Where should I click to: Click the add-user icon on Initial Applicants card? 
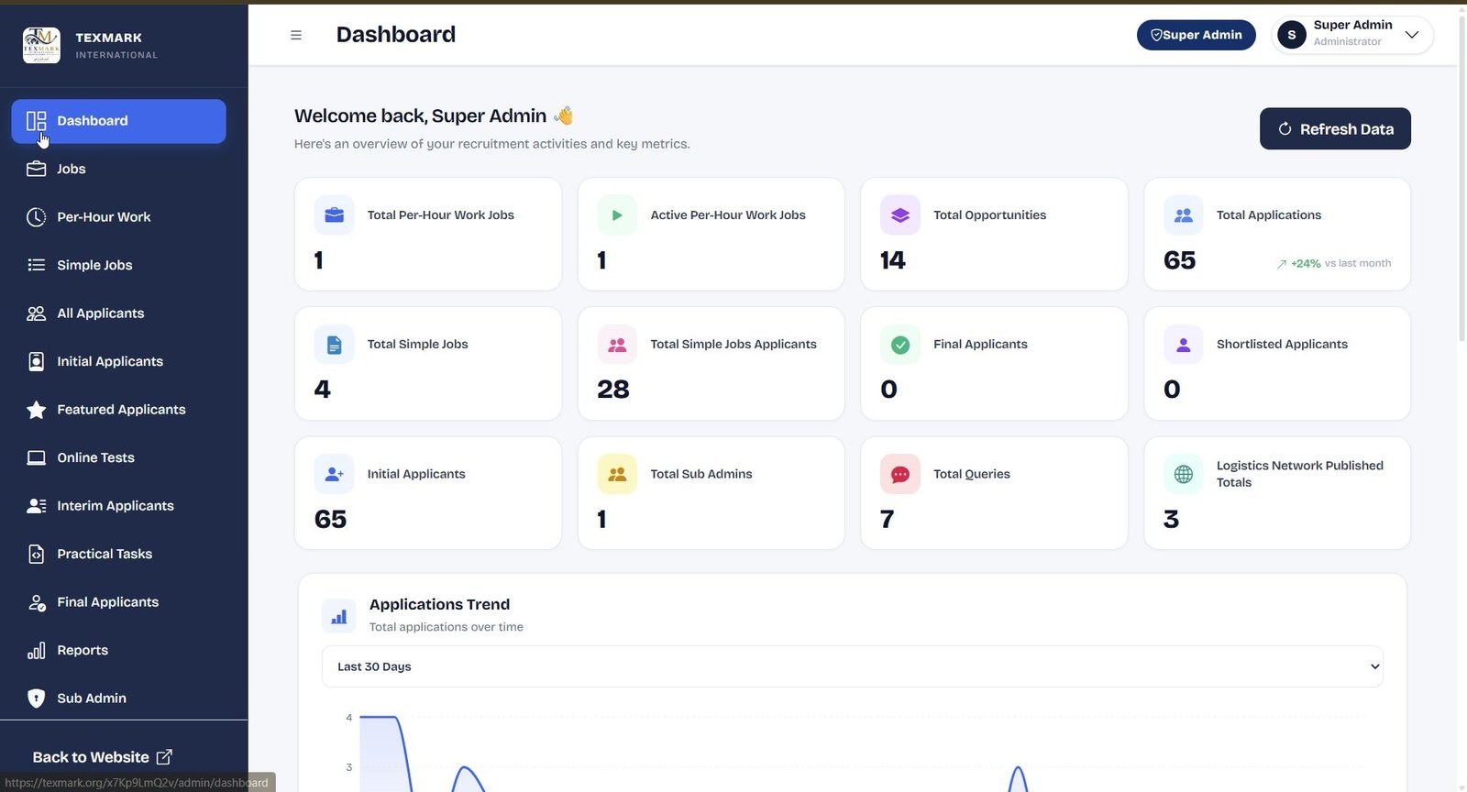tap(334, 474)
